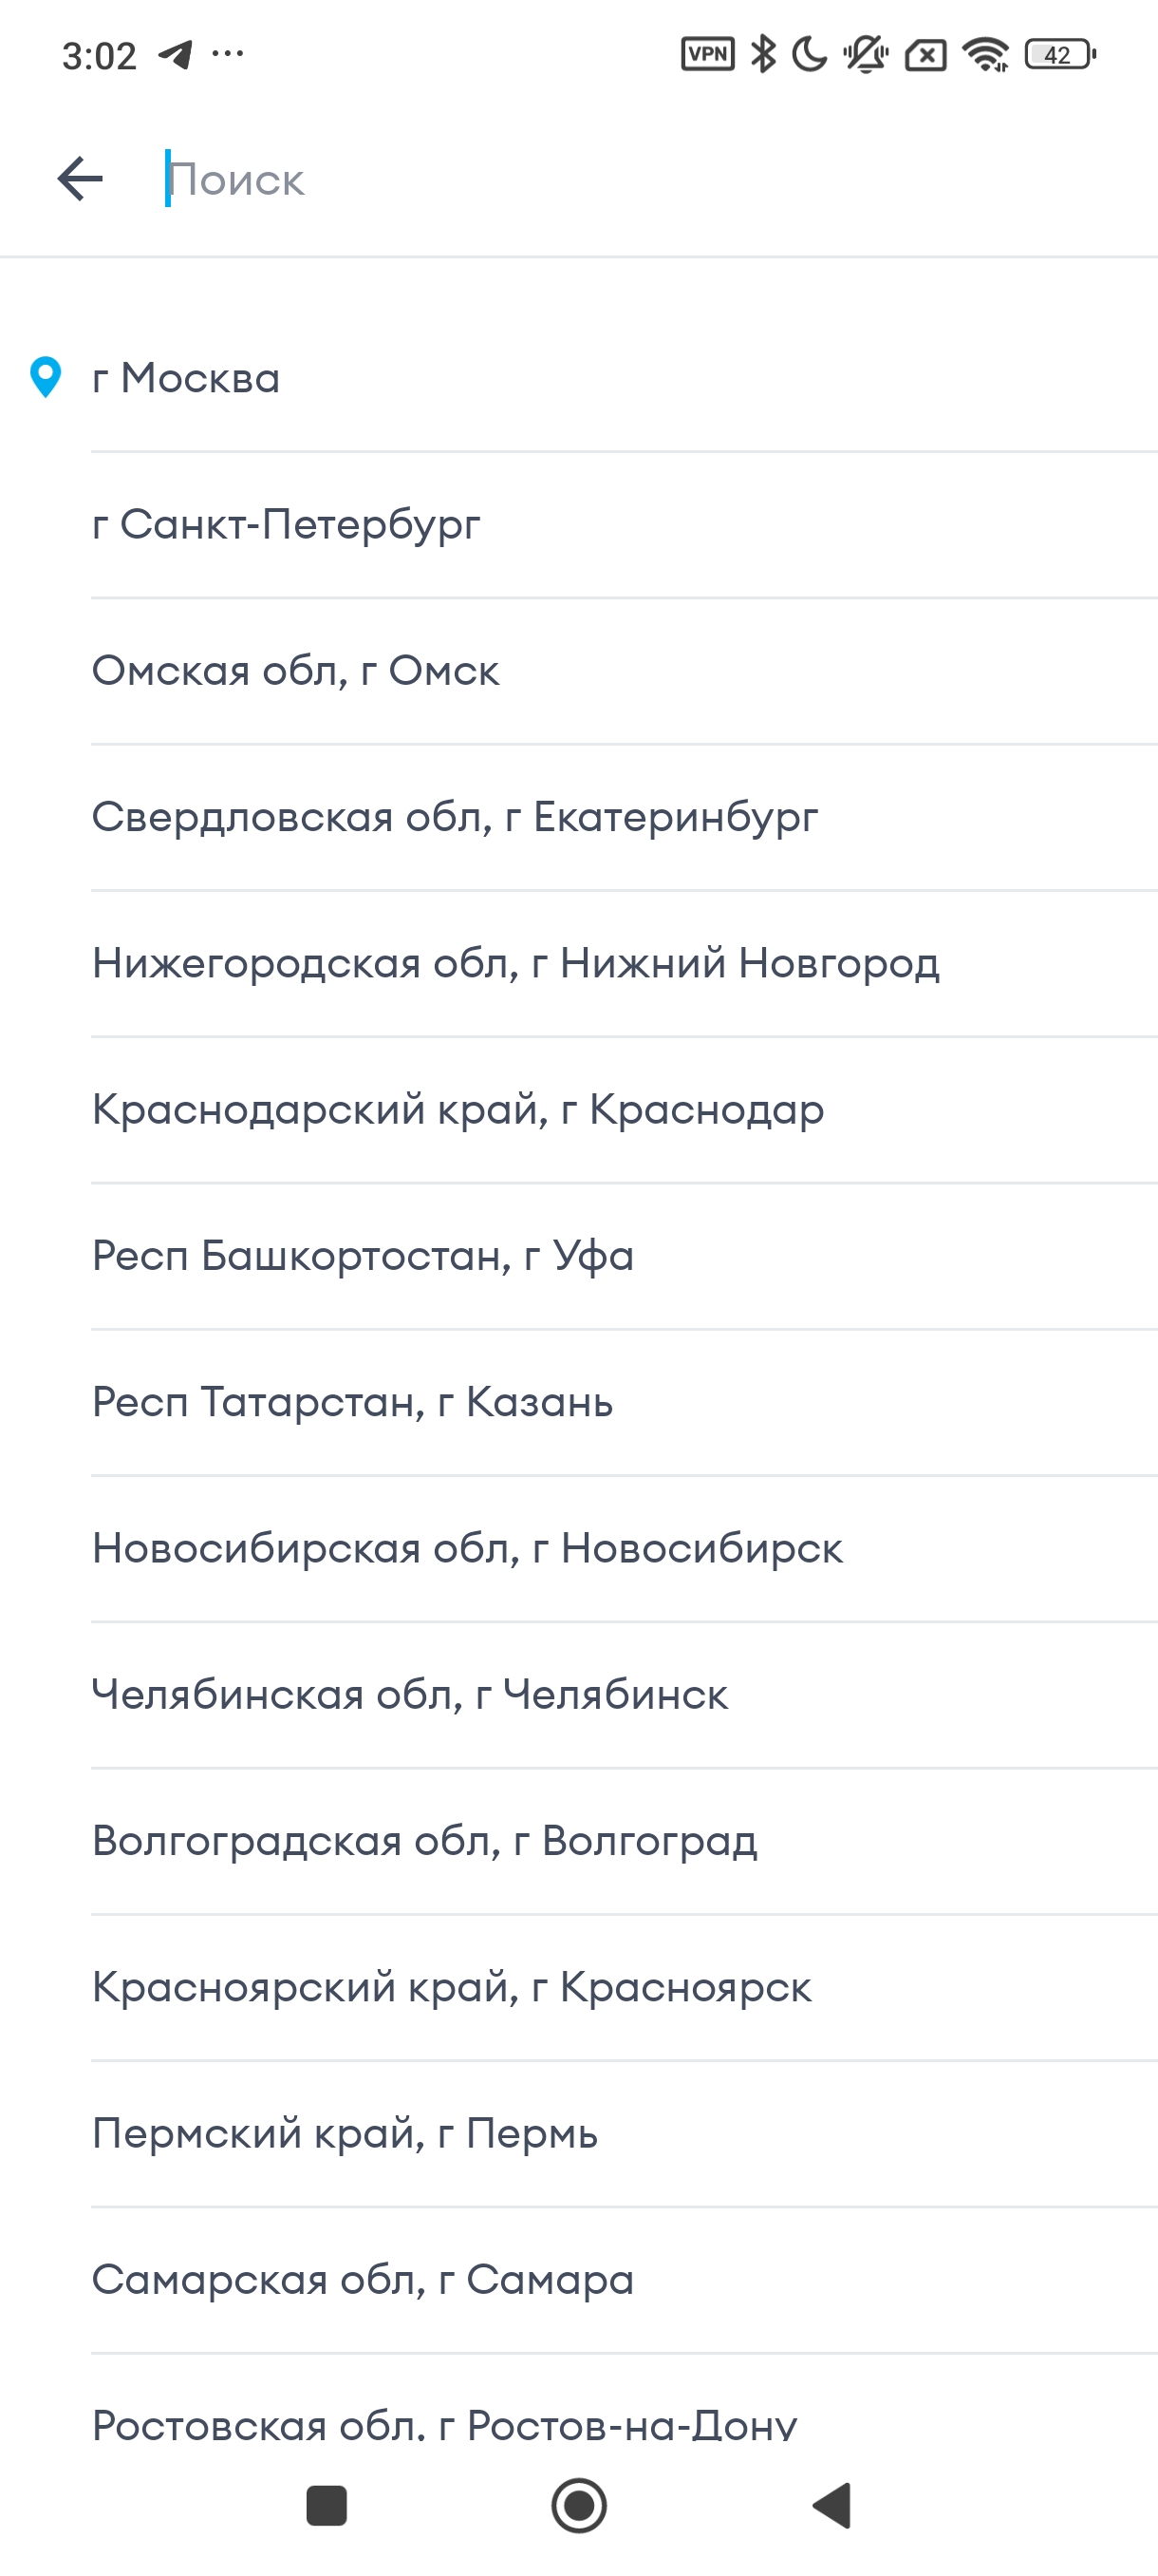Tap the VPN status bar icon
1158x2576 pixels.
click(x=707, y=54)
